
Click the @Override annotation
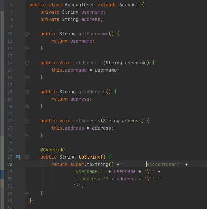53,150
